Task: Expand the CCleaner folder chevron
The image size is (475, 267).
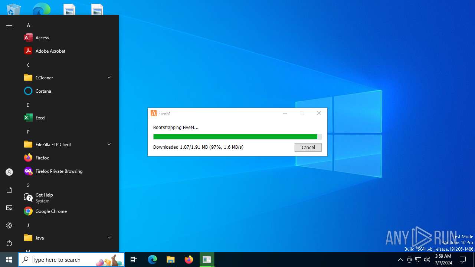Action: [x=109, y=78]
